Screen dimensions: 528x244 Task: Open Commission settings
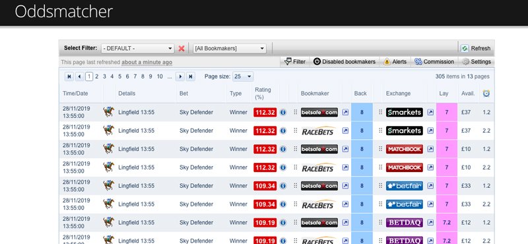434,61
